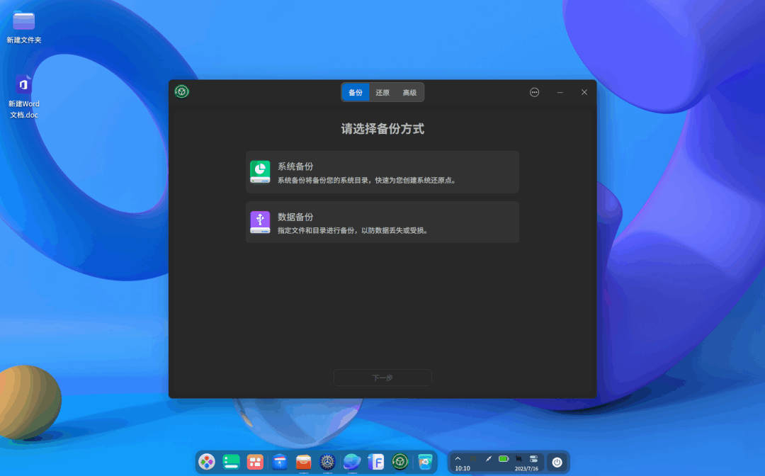Open the red grid app icon in dock
Screen dimensions: 765x476
pyautogui.click(x=255, y=462)
